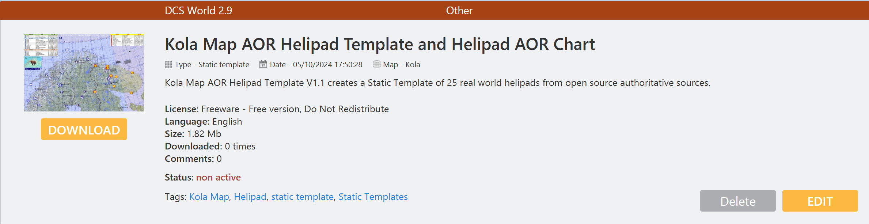Screen dimensions: 869x224
Task: Click the non active status text
Action: [x=219, y=177]
